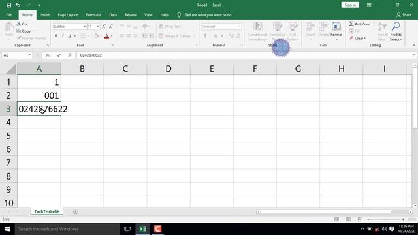This screenshot has height=235, width=418.
Task: Open Ribbon Display Options icon
Action: pyautogui.click(x=369, y=5)
